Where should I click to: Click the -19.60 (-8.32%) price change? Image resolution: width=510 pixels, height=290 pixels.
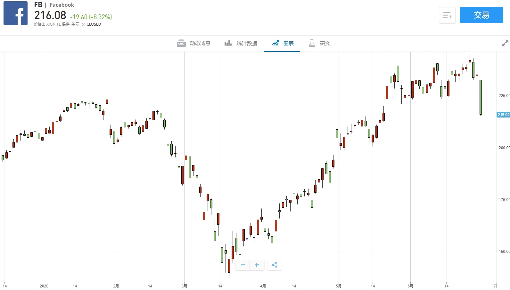(91, 17)
